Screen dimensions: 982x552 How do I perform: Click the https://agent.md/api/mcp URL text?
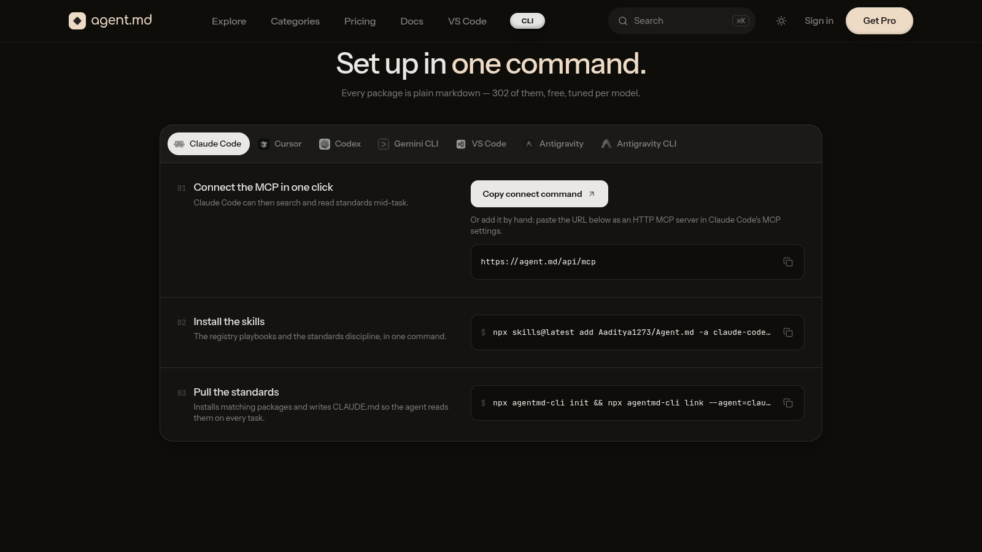pyautogui.click(x=538, y=262)
